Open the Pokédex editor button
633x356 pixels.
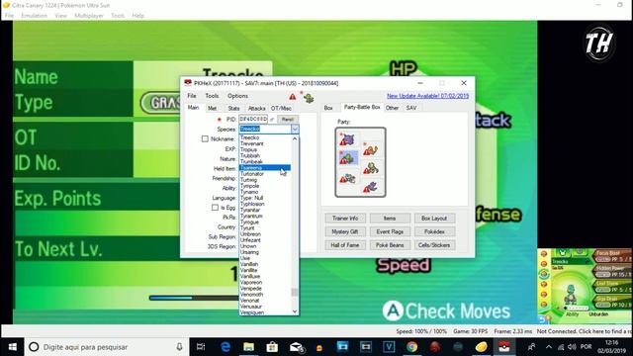(434, 231)
